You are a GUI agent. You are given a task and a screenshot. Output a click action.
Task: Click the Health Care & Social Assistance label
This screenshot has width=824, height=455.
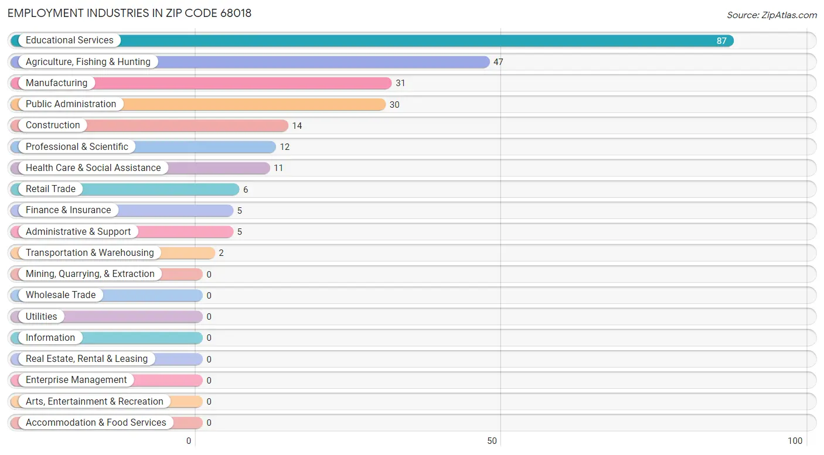click(93, 167)
